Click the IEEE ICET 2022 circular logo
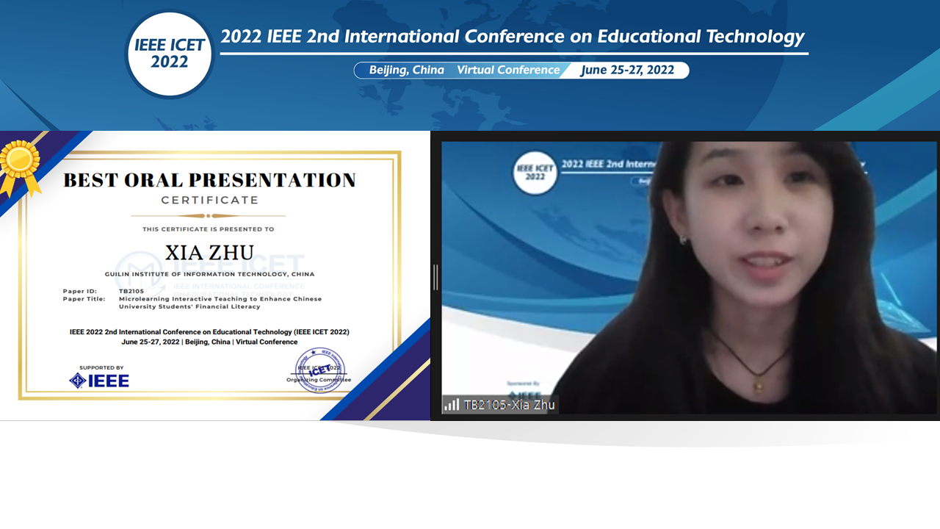 click(169, 53)
